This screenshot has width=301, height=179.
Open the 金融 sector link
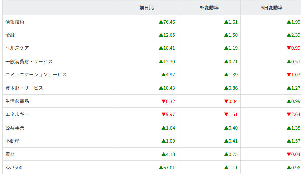tap(10, 35)
